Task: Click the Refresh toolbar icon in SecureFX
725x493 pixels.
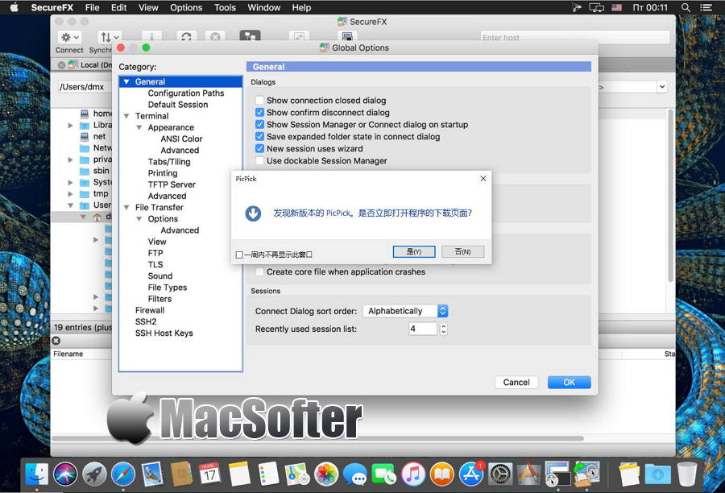Action: pos(186,37)
